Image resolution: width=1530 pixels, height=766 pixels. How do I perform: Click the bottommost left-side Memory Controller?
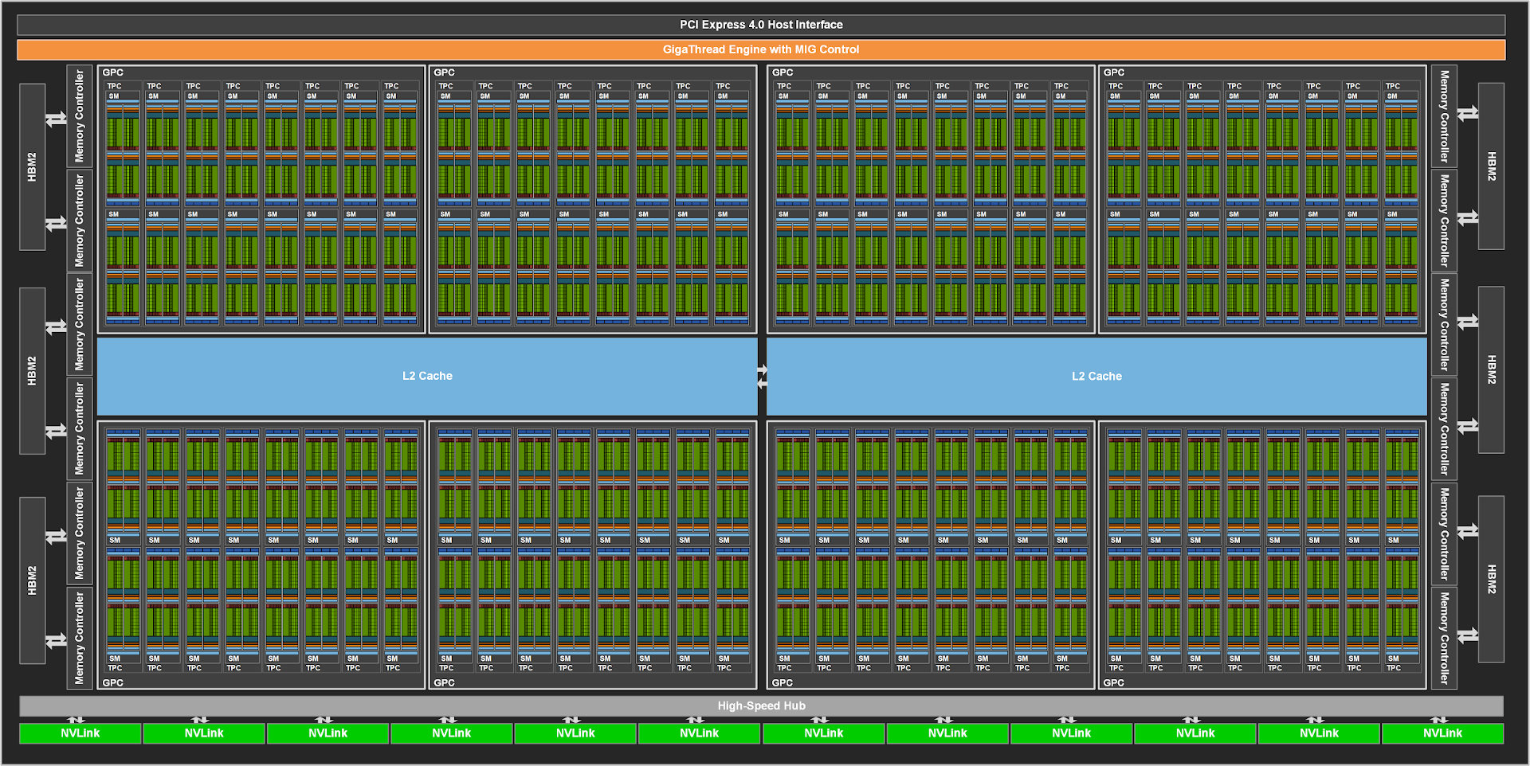pyautogui.click(x=80, y=638)
